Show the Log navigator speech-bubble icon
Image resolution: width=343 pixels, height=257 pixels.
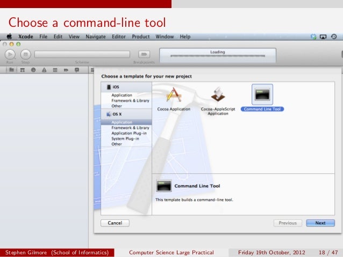click(77, 70)
